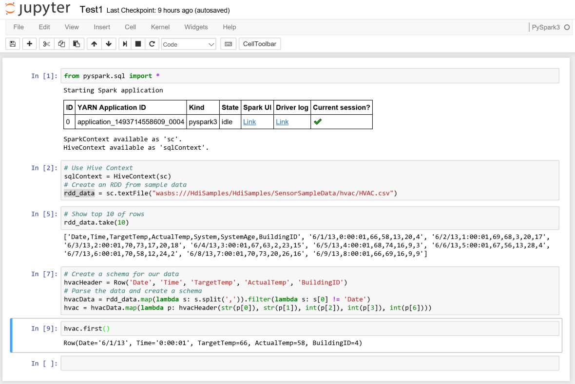Open the Cell menu
575x384 pixels.
(130, 27)
